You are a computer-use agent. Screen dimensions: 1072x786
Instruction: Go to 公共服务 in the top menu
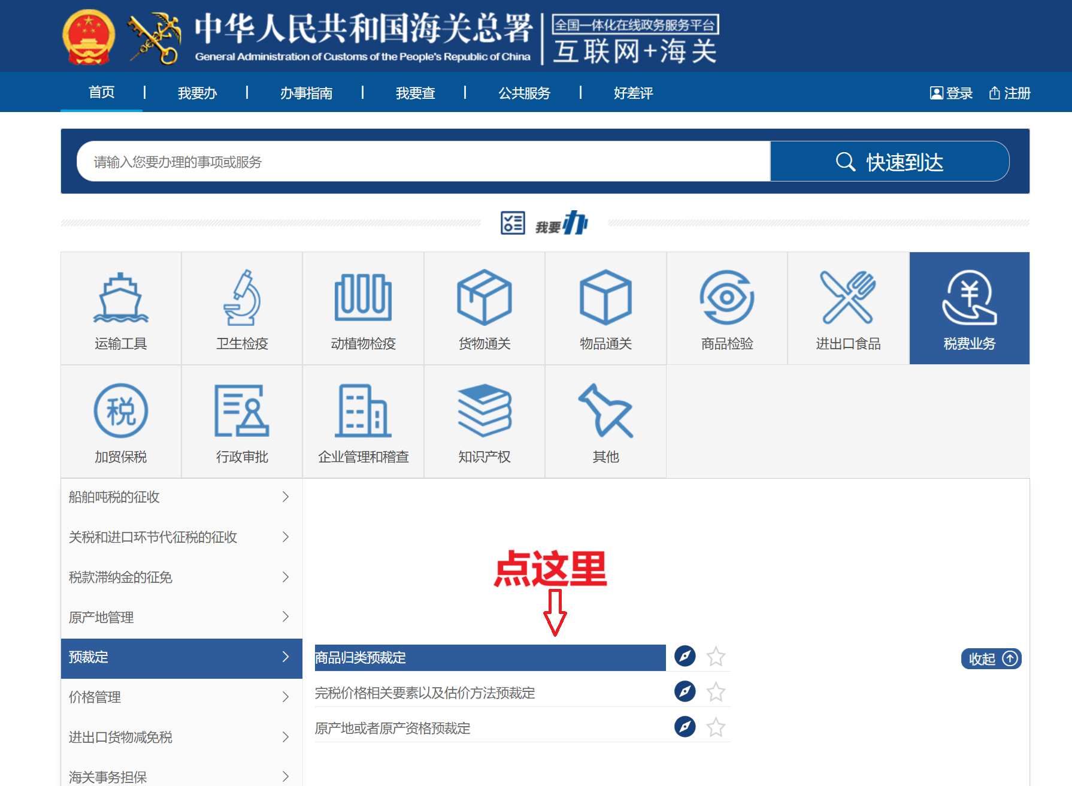pos(524,93)
